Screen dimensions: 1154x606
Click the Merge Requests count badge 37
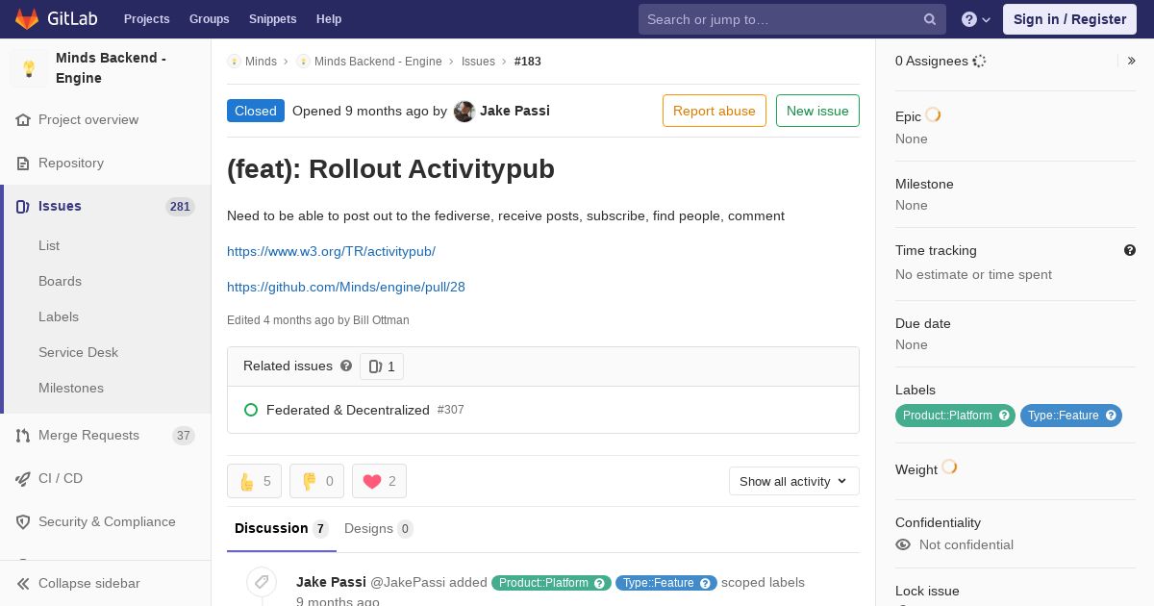point(184,436)
